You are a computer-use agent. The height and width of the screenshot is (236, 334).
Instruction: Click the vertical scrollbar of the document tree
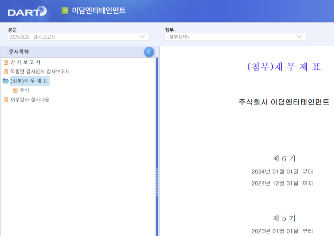[157, 146]
